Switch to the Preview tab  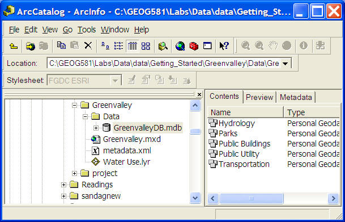(x=259, y=97)
